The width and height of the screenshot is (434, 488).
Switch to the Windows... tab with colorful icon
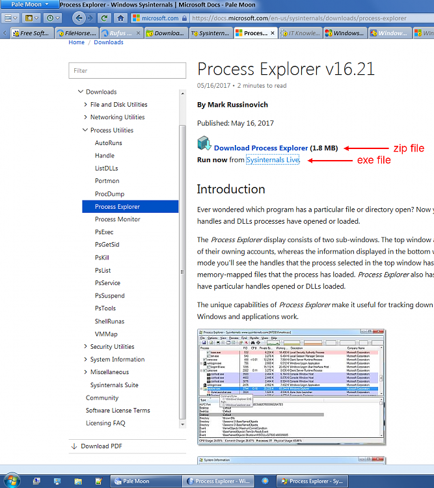[x=346, y=33]
